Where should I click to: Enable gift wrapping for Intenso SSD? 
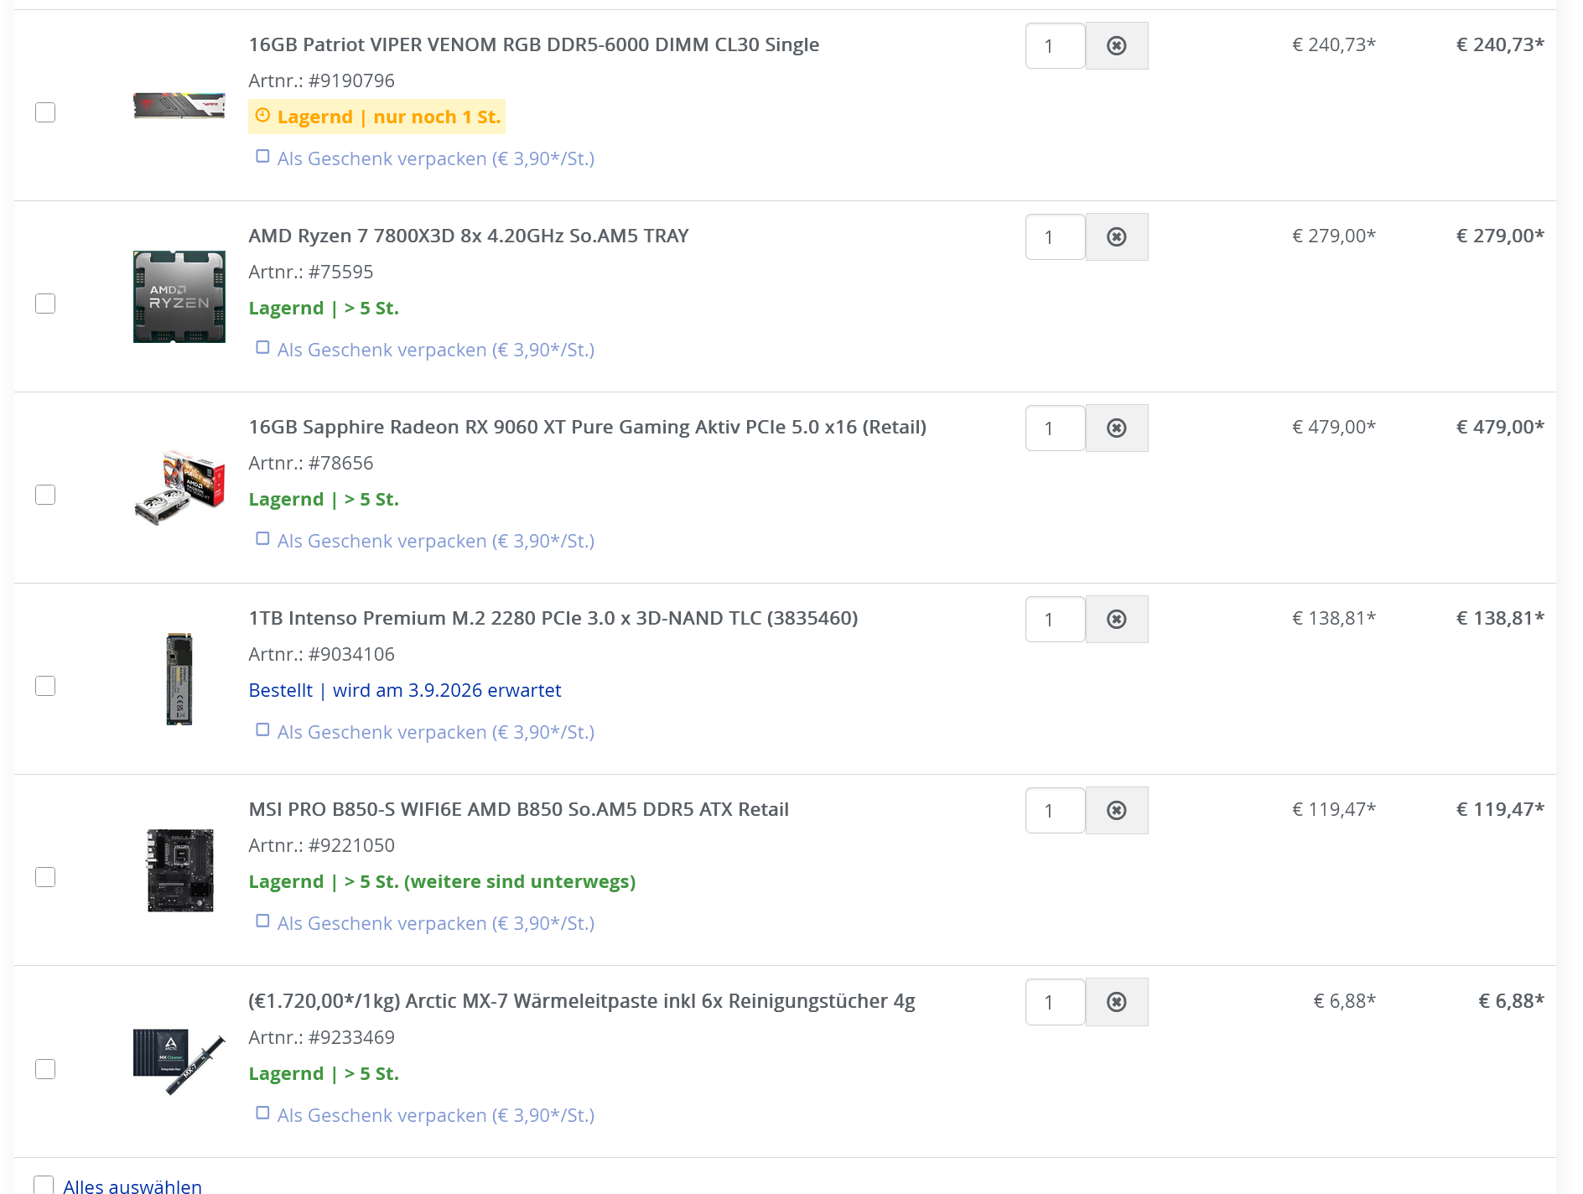(262, 730)
